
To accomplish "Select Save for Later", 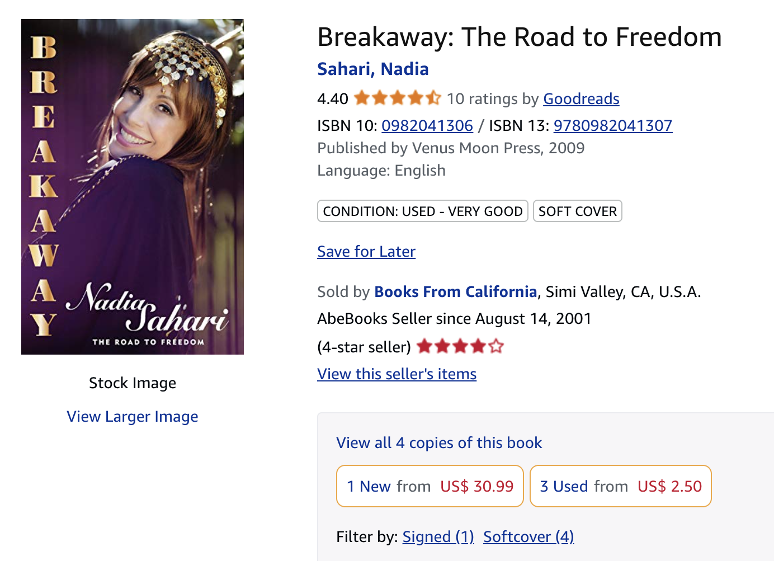I will [366, 252].
